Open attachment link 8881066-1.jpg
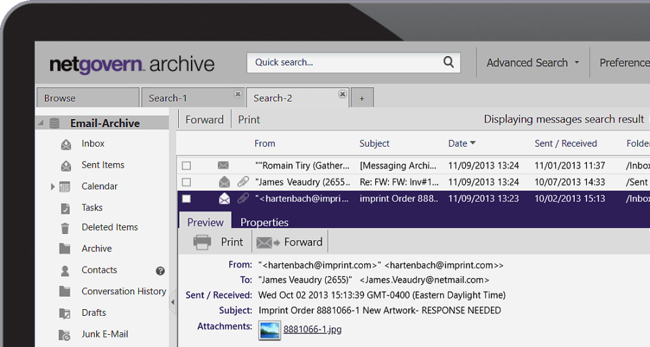The width and height of the screenshot is (650, 347). pyautogui.click(x=313, y=329)
